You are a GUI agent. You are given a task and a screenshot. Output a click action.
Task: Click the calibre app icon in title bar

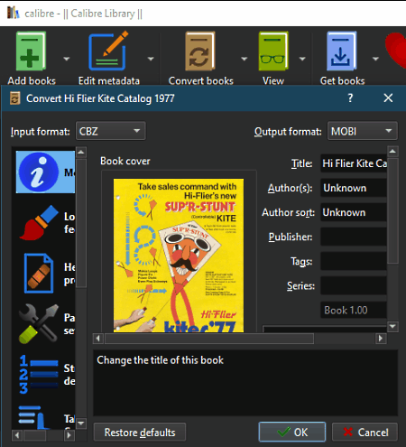click(14, 14)
